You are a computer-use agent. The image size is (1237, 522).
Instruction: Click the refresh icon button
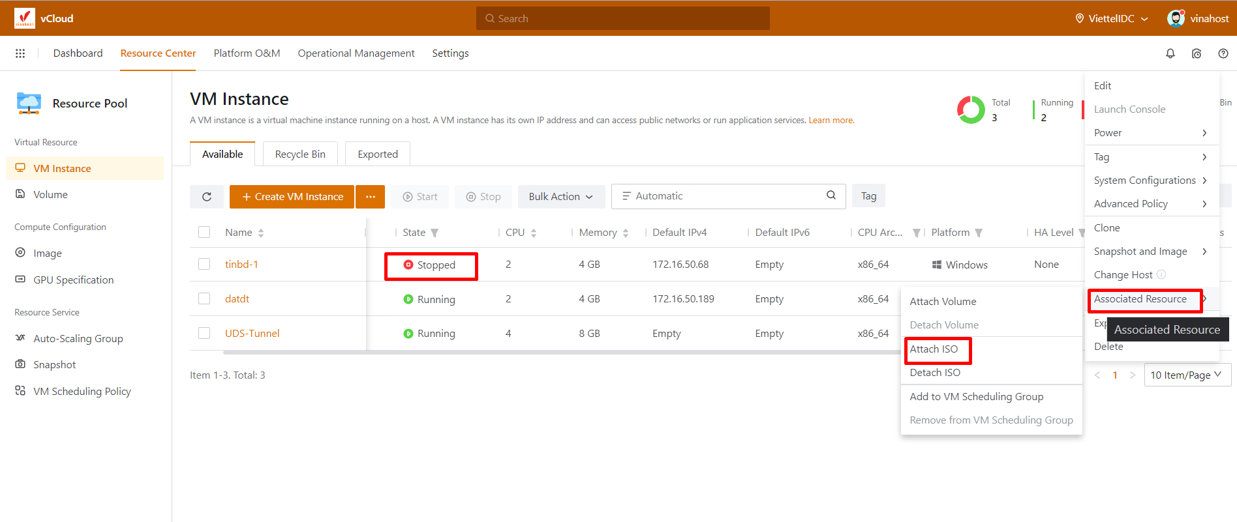207,197
